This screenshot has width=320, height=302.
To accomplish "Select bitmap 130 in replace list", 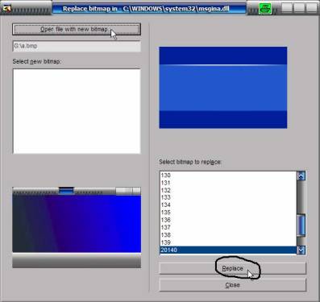I will pyautogui.click(x=228, y=176).
